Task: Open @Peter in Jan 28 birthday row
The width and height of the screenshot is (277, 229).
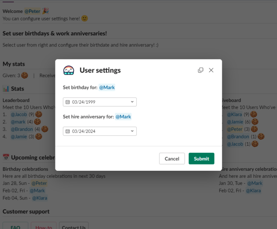Action: (39, 183)
